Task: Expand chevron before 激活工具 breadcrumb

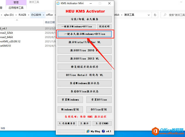Action: pyautogui.click(x=122, y=15)
